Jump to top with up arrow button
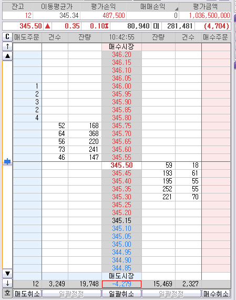The width and height of the screenshot is (236, 300). click(7, 46)
